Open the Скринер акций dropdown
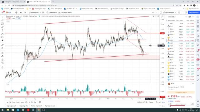The height and width of the screenshot is (112, 200). point(12,106)
